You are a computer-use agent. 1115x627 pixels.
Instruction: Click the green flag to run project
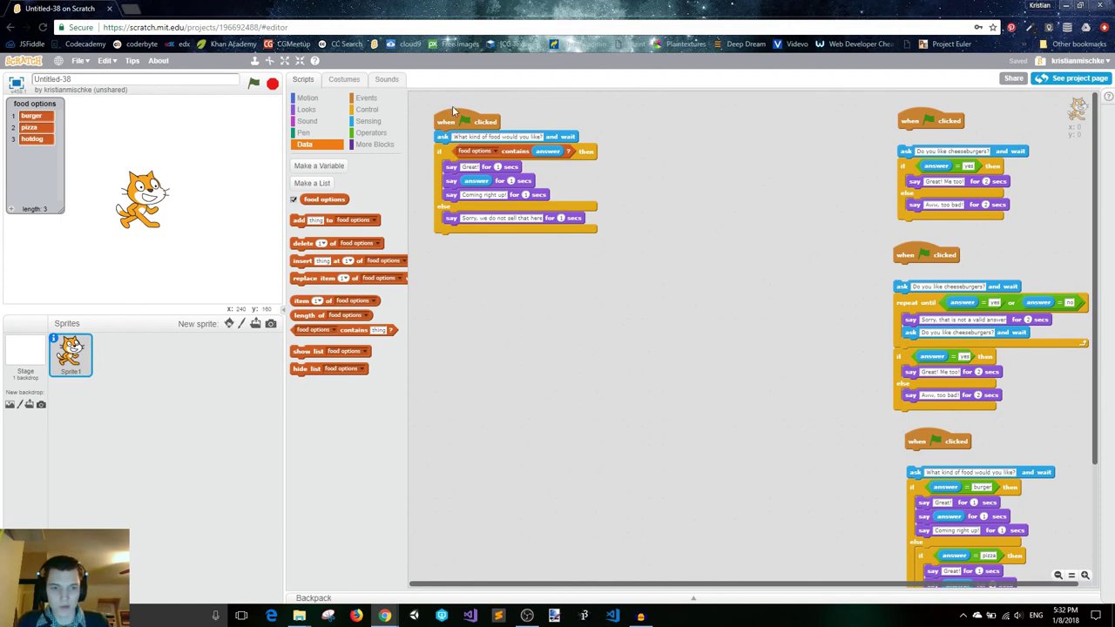pyautogui.click(x=253, y=84)
